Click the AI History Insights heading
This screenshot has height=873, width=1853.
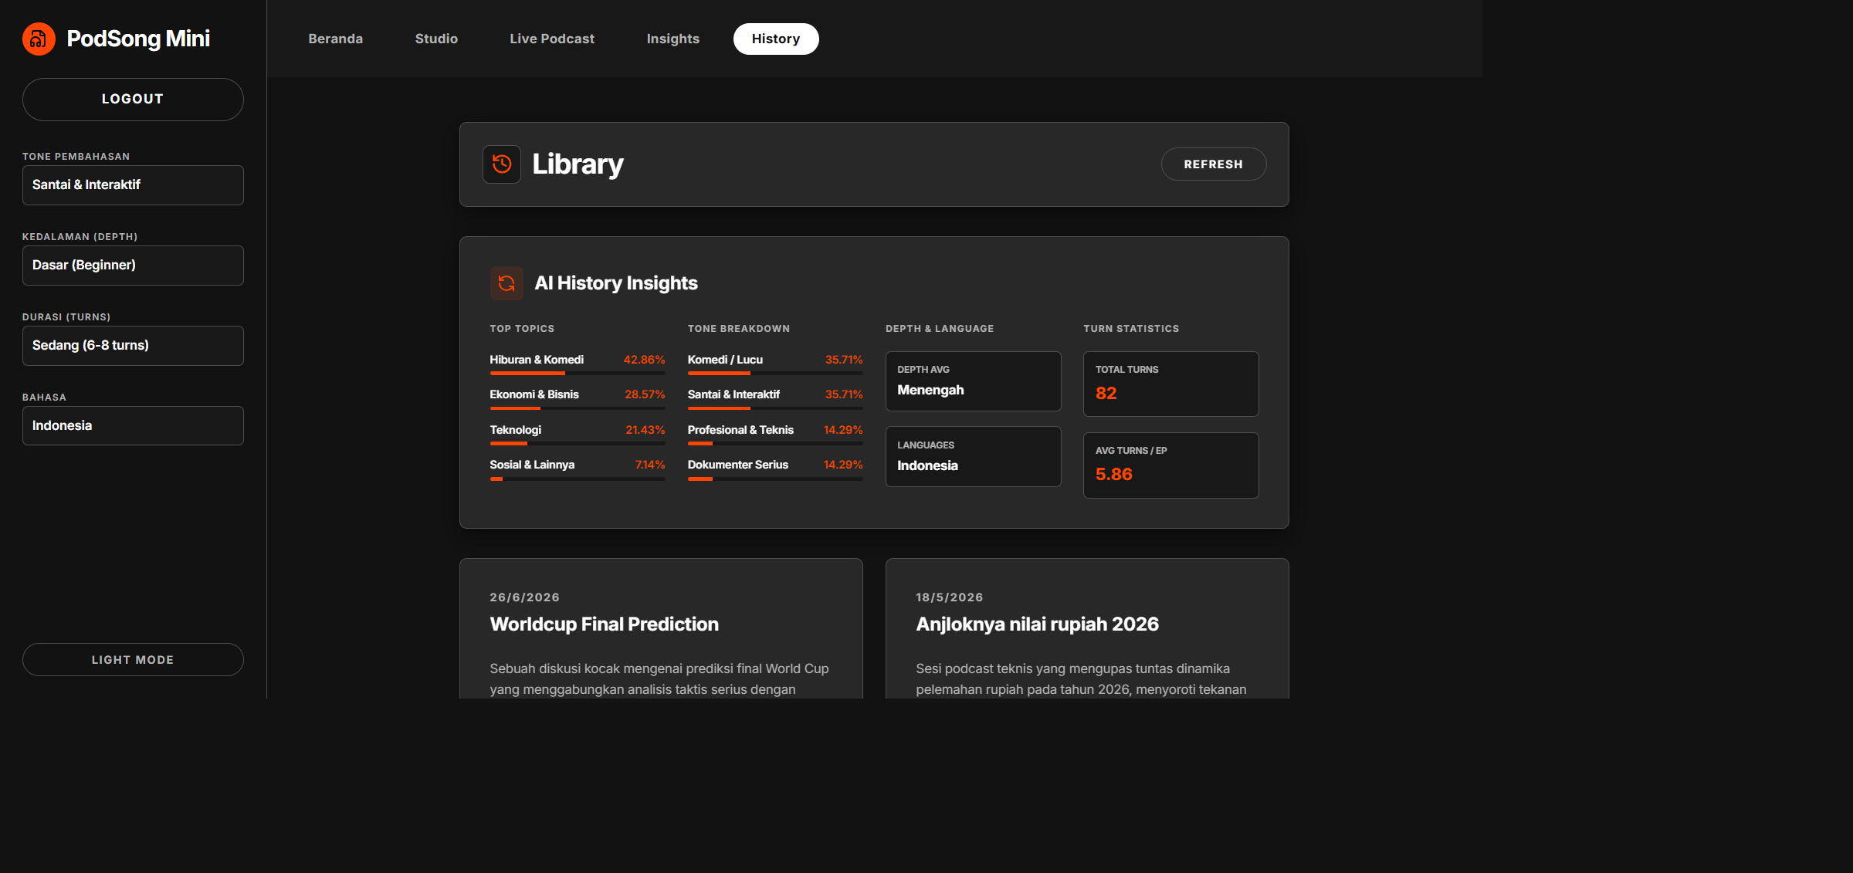click(x=616, y=283)
